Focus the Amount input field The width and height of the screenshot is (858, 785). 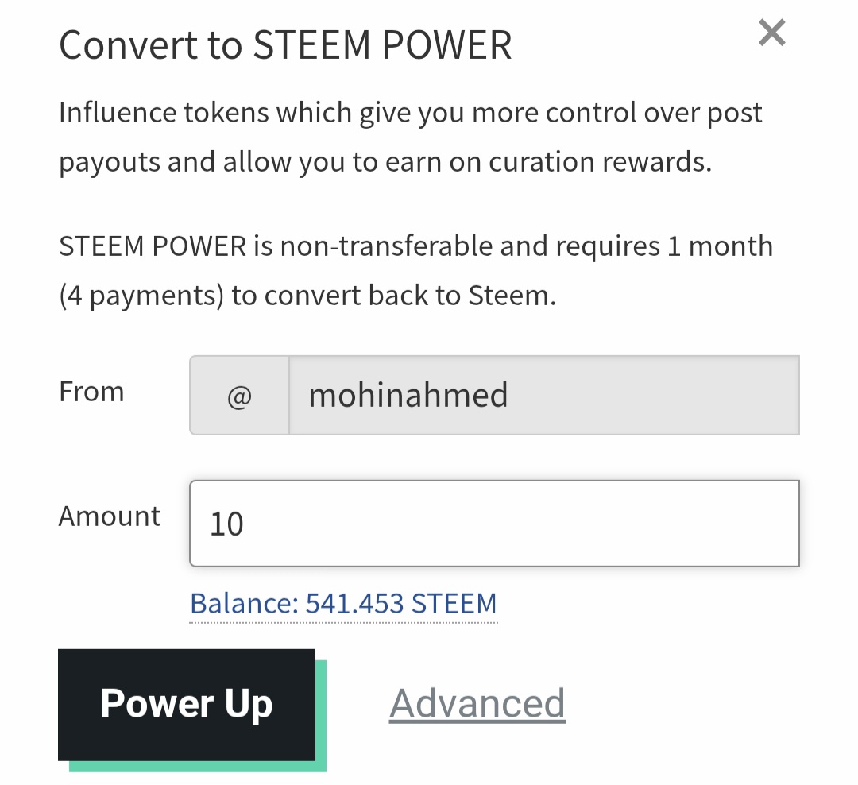pyautogui.click(x=494, y=524)
